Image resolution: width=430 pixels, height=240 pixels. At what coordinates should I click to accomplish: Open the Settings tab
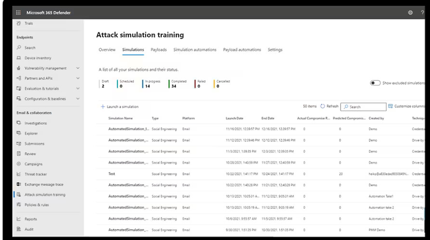click(275, 49)
